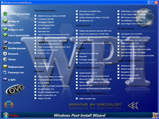
Task: Check the Skype 5.8.0.158 box
Action: point(35,98)
